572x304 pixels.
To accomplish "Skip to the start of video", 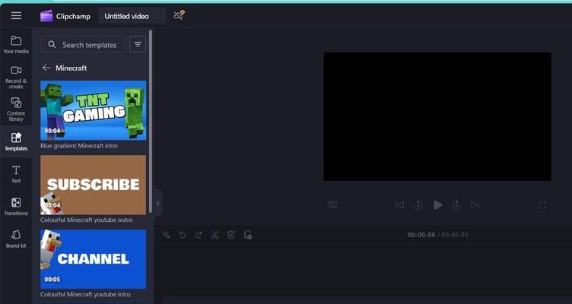I will [400, 205].
